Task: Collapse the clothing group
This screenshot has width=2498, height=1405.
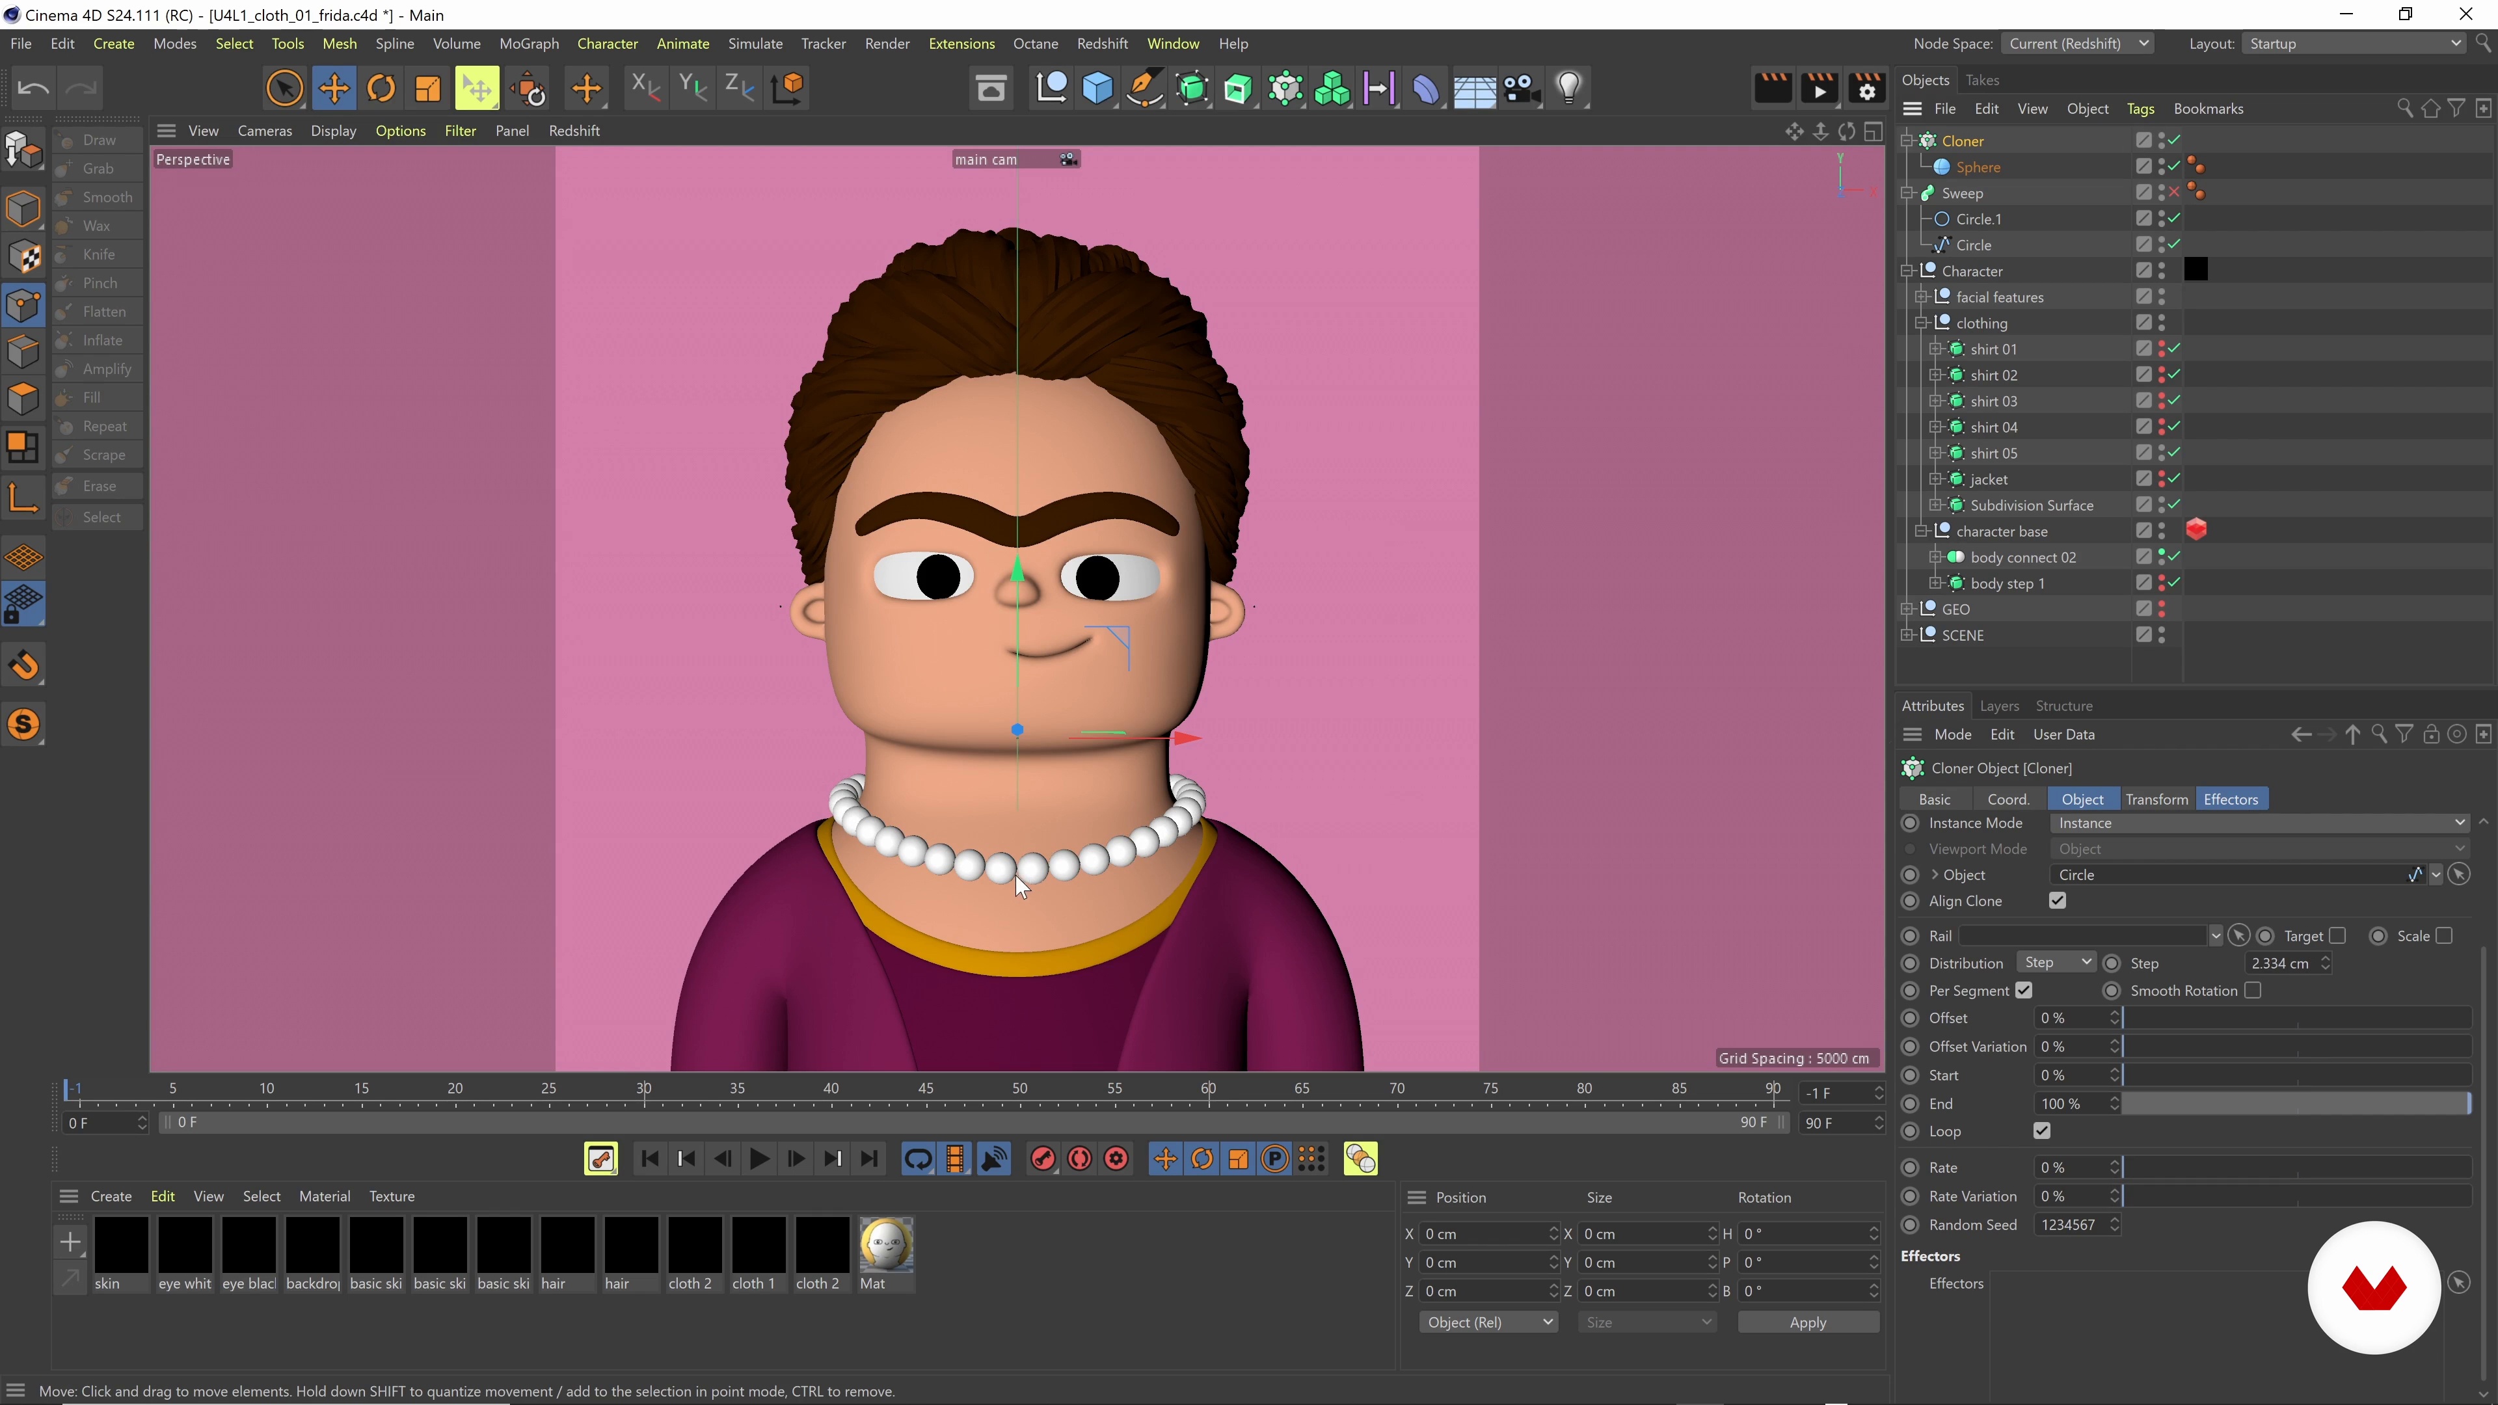Action: 1920,323
